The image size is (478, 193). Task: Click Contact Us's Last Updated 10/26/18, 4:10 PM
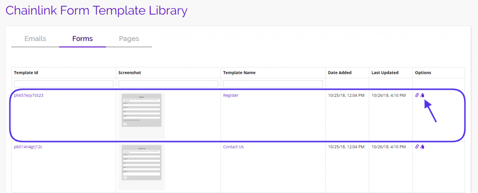point(389,147)
